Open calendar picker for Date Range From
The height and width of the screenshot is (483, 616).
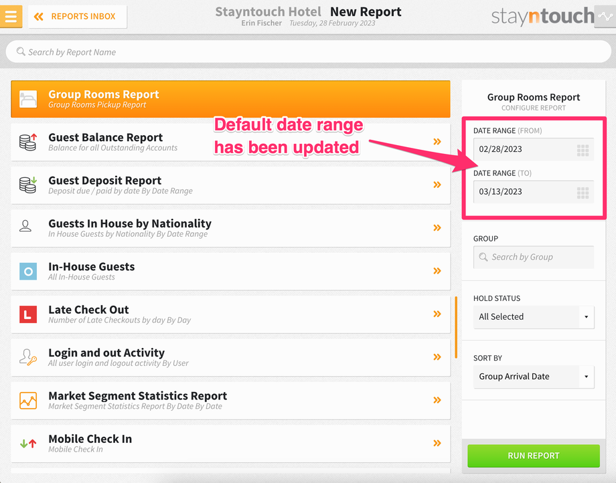pyautogui.click(x=583, y=151)
